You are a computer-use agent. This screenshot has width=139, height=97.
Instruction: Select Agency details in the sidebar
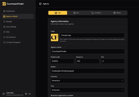(18, 16)
